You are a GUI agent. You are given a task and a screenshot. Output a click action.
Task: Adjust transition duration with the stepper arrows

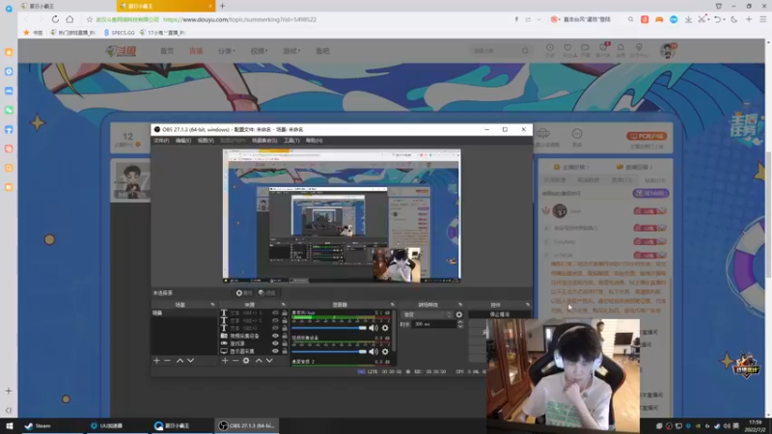[x=460, y=324]
